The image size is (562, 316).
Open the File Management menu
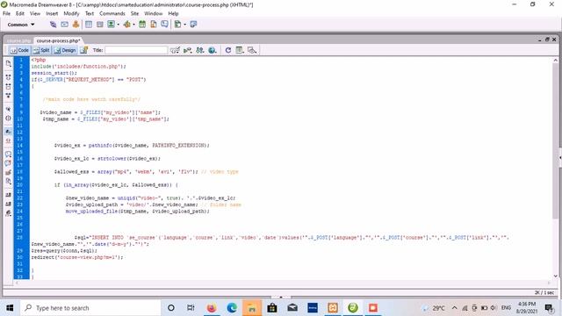(200, 50)
